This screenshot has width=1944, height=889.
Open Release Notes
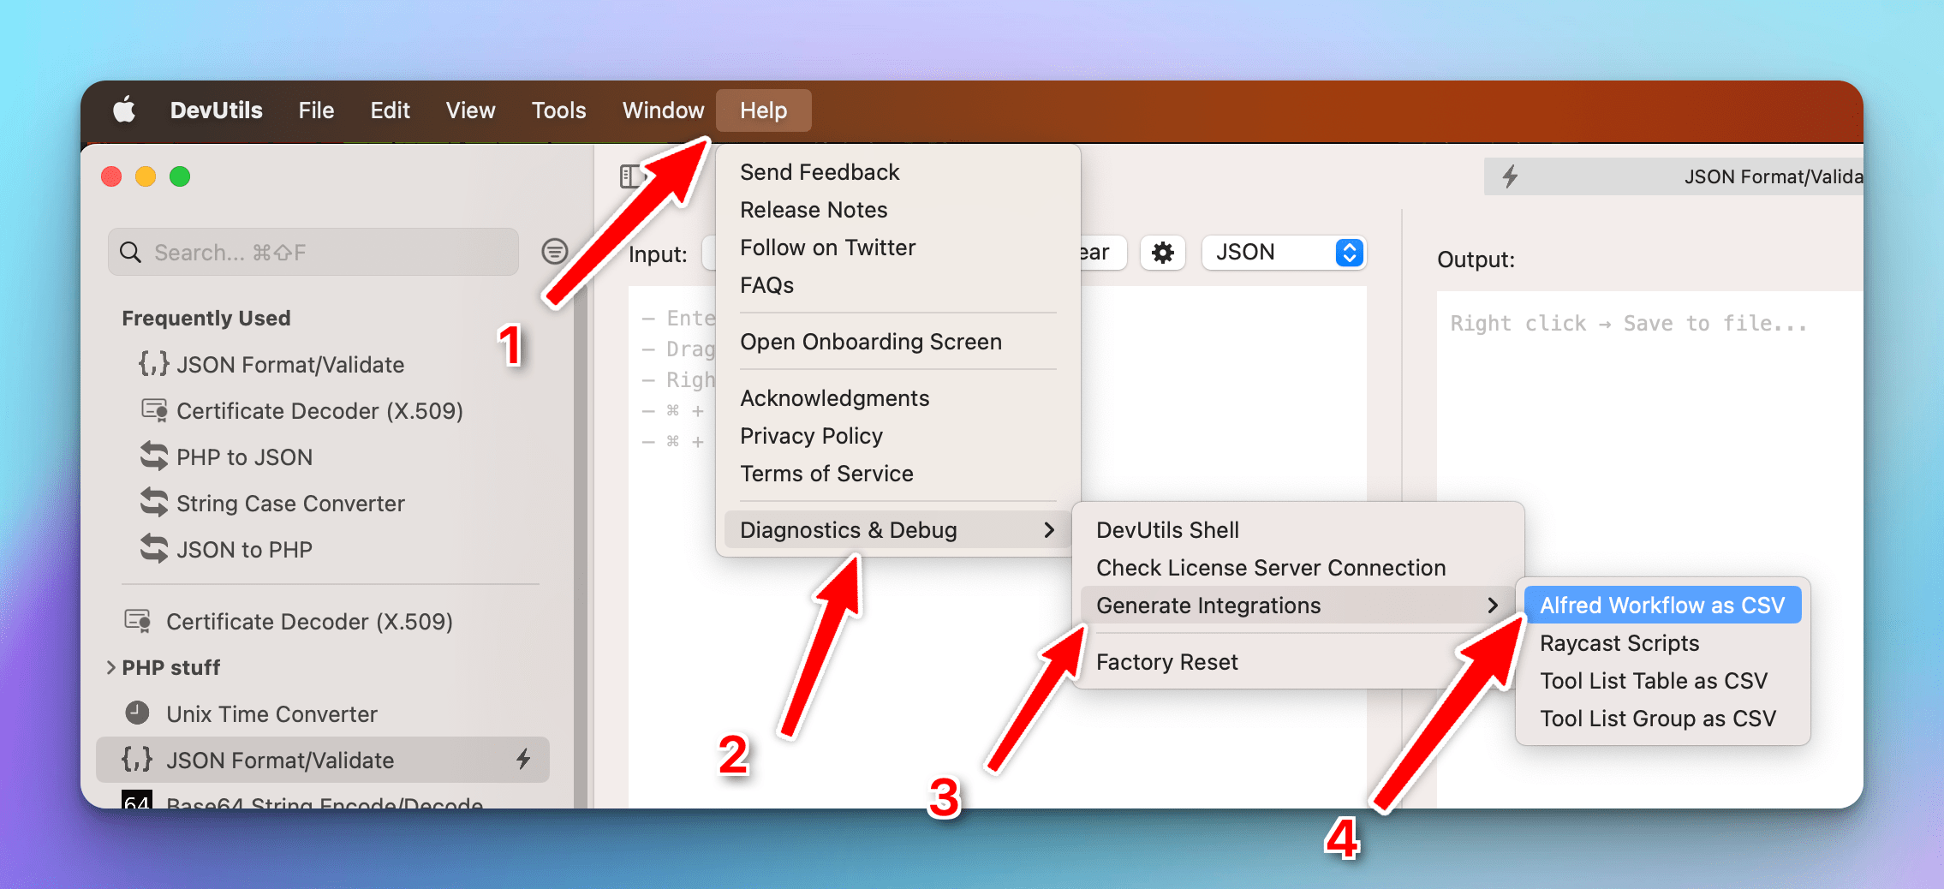(x=814, y=210)
